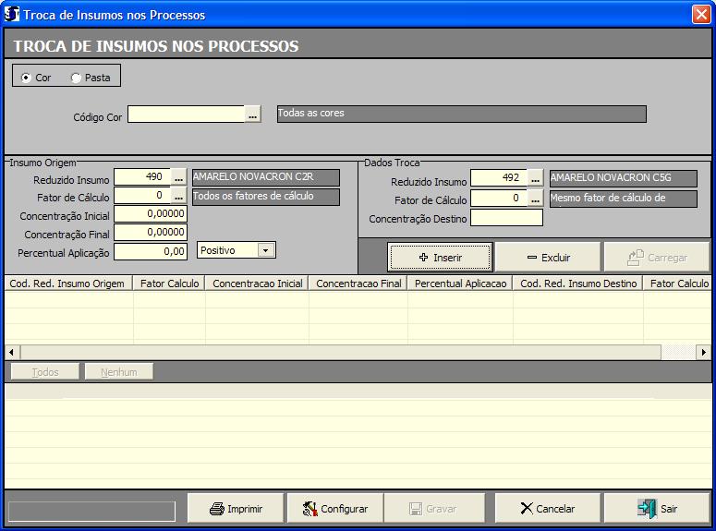Browse Código Cor lookup ellipsis button
The width and height of the screenshot is (716, 531).
pyautogui.click(x=253, y=115)
